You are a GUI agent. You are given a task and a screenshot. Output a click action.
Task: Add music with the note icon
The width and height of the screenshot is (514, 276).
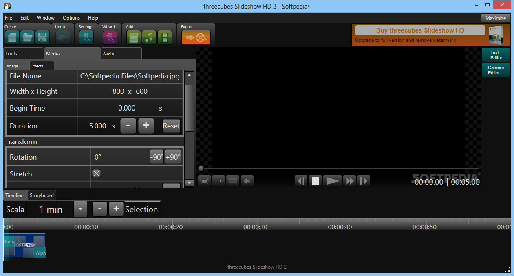pos(149,37)
